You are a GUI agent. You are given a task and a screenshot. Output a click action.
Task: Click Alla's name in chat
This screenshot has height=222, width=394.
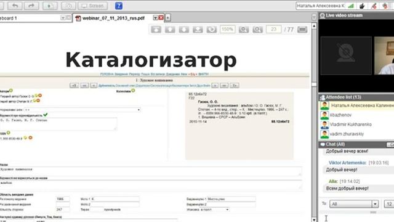333,181
